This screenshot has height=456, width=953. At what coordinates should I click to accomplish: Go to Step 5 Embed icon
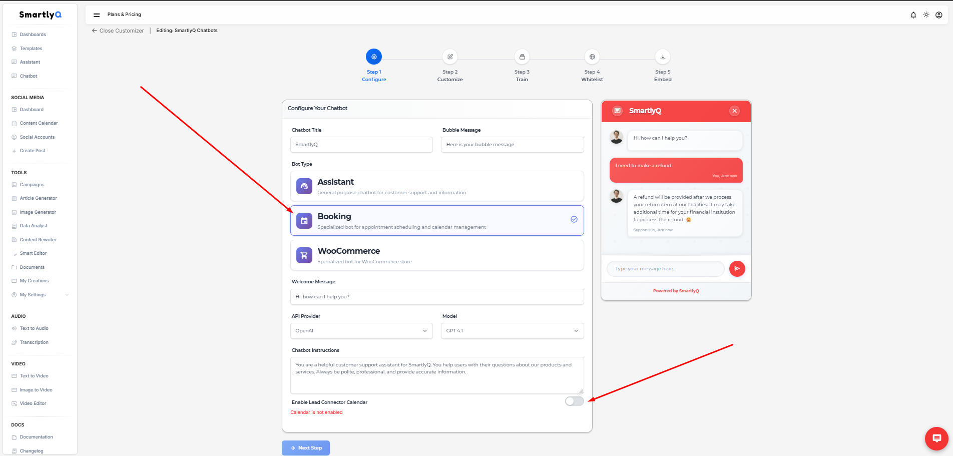pos(663,57)
